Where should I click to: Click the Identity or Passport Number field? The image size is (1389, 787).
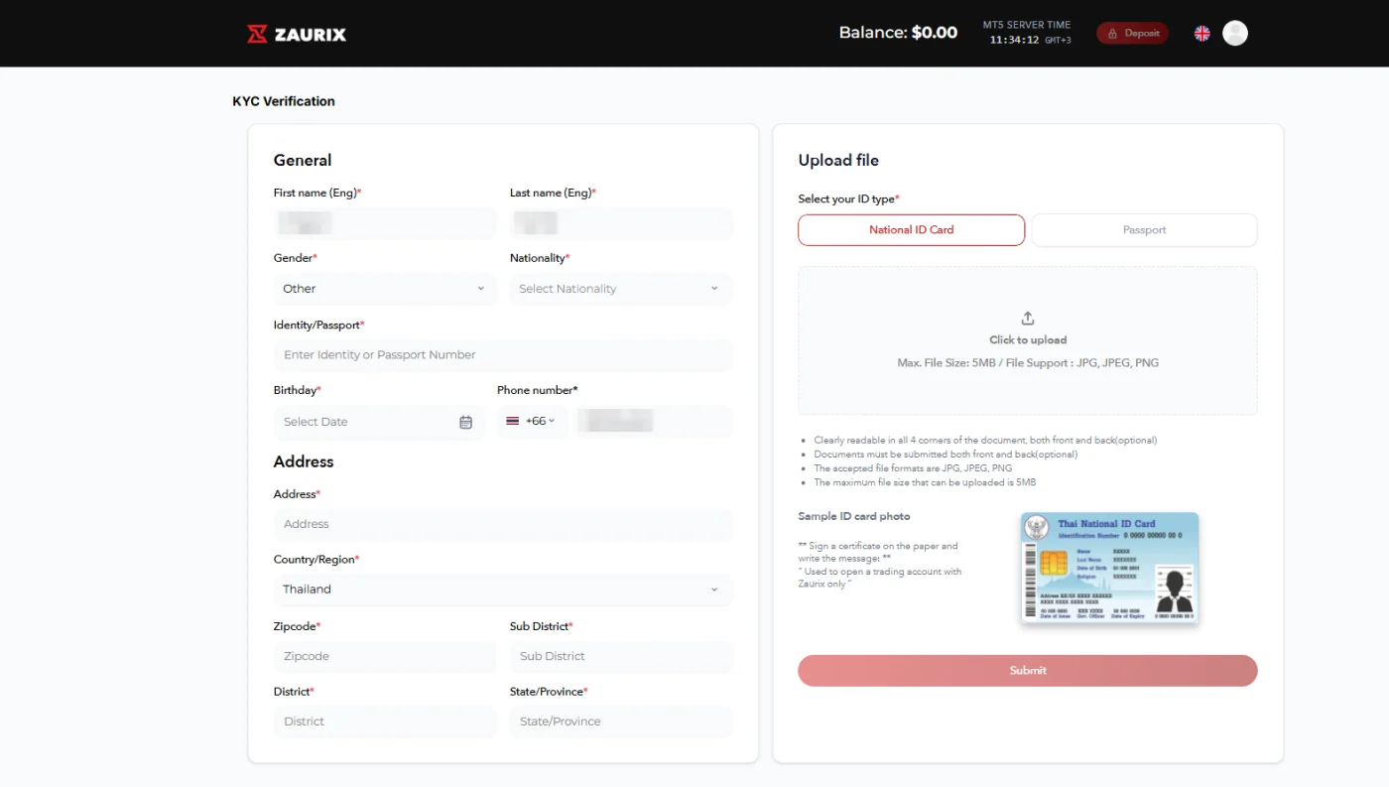click(x=503, y=355)
